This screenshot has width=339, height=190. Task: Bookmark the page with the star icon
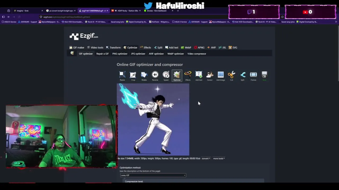[282, 17]
